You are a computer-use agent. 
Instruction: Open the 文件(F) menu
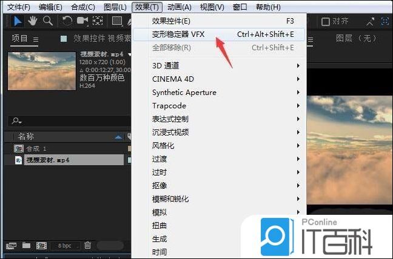pyautogui.click(x=18, y=7)
